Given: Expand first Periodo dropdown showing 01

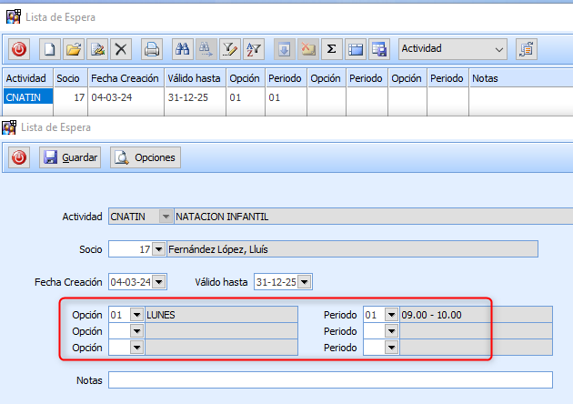Looking at the screenshot, I should click(391, 315).
